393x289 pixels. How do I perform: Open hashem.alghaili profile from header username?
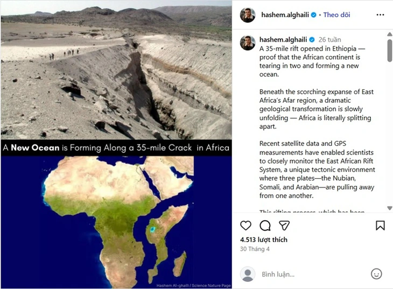click(x=284, y=15)
